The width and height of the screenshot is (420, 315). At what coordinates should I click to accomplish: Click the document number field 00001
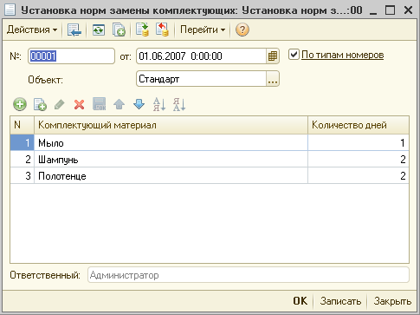(71, 56)
